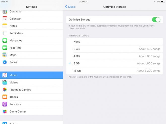Click the Photos & Camera icon
Viewport: 166px width, 124px height.
(x=5, y=90)
